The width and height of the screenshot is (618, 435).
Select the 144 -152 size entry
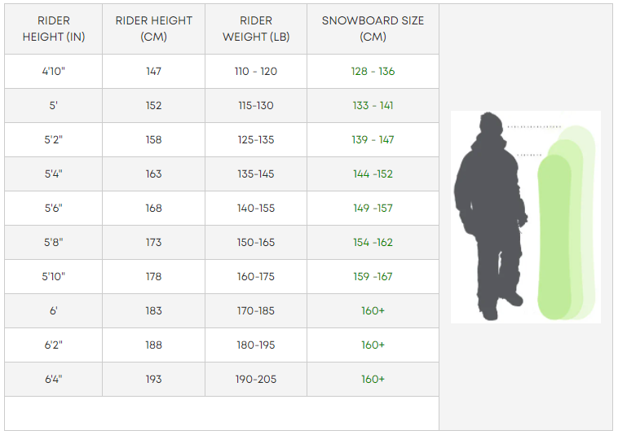(373, 174)
